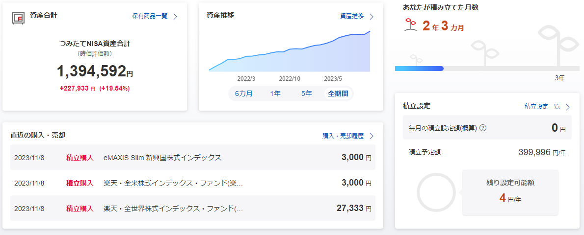Click the arrow next to 購入・売却履歴

[x=372, y=136]
